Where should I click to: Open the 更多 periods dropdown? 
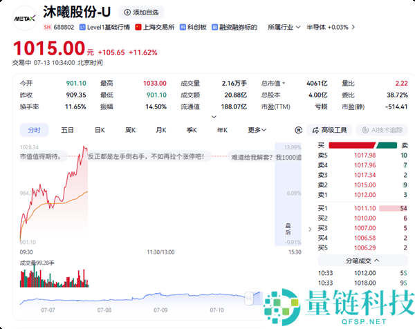(x=257, y=130)
